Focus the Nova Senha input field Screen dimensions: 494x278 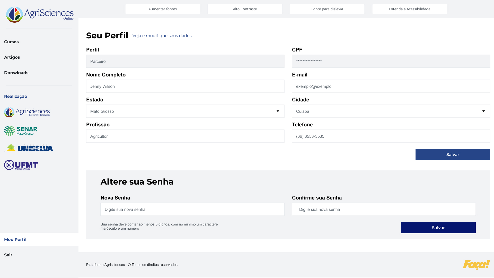click(x=192, y=209)
